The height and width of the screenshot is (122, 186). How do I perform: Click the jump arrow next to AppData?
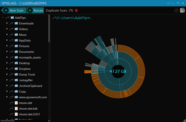pos(11,40)
